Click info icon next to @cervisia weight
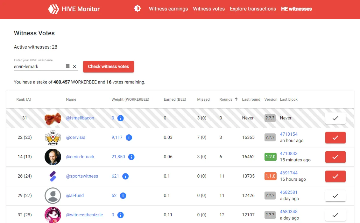The height and width of the screenshot is (223, 360). tap(129, 138)
